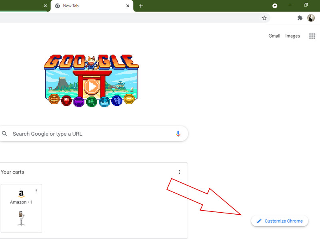Open the circled down-arrow menu in title bar

pyautogui.click(x=275, y=6)
